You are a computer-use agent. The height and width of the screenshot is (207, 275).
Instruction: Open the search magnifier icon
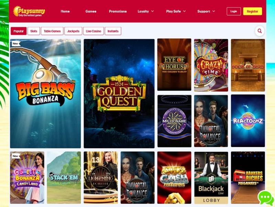click(260, 31)
